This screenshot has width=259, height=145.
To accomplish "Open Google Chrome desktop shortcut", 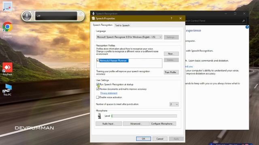I will coord(7,30).
